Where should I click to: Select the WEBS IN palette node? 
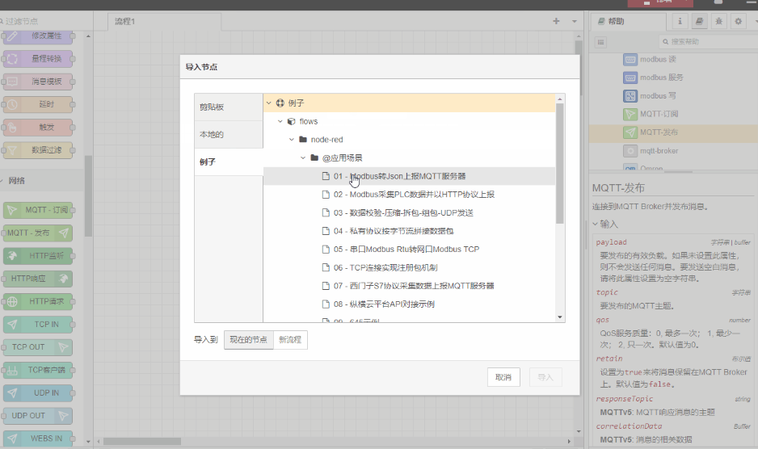pyautogui.click(x=38, y=439)
